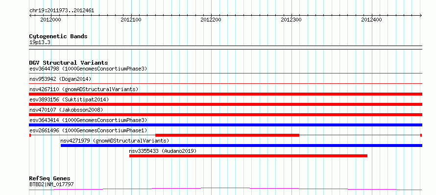This screenshot has height=195, width=436.
Task: Open the BTBD2|NM_017797 gene label
Action: (x=51, y=184)
